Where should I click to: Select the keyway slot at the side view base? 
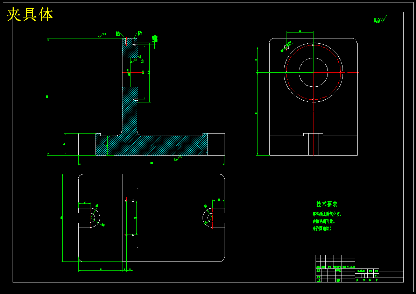tap(313, 144)
